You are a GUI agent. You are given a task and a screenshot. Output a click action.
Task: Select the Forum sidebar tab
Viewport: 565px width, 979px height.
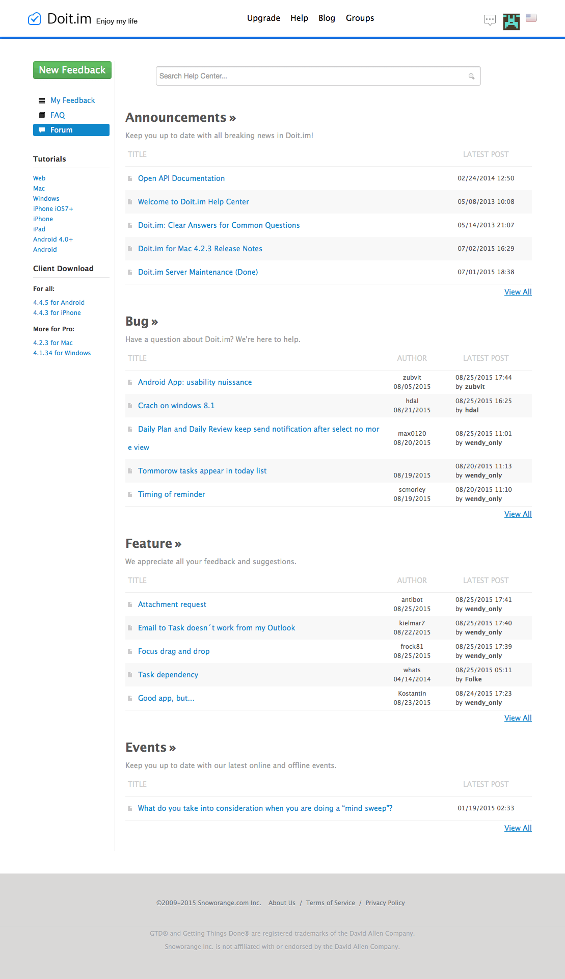pyautogui.click(x=71, y=130)
